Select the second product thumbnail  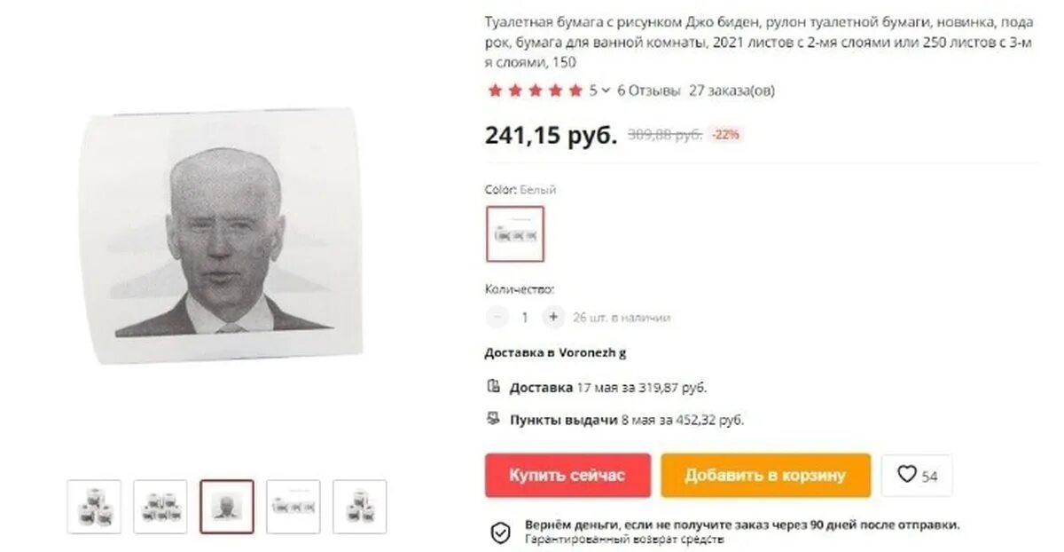coord(160,507)
